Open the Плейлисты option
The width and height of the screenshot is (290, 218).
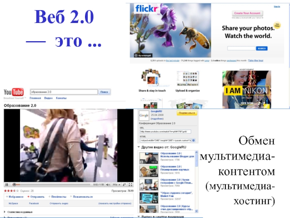(57, 197)
